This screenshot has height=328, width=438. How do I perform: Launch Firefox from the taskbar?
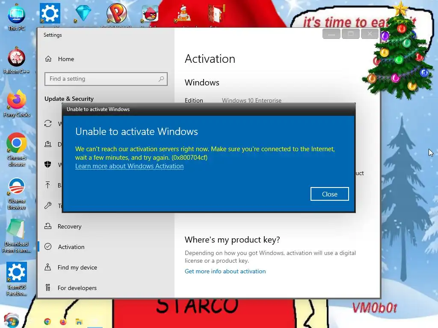[x=63, y=322]
